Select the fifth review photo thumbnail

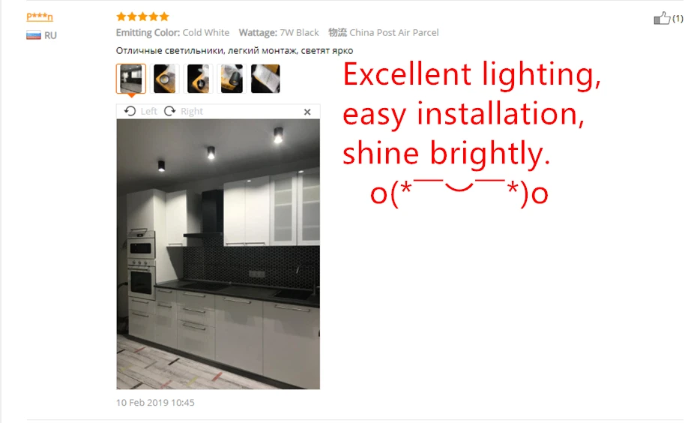coord(265,79)
